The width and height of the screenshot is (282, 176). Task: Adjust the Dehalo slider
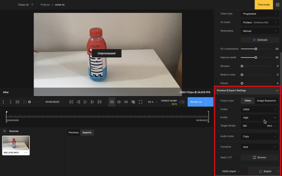(242, 83)
